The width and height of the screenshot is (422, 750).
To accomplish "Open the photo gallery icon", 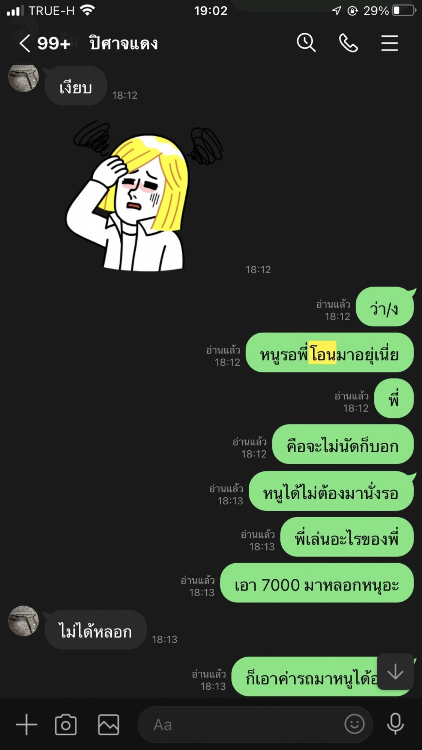I will [x=108, y=724].
